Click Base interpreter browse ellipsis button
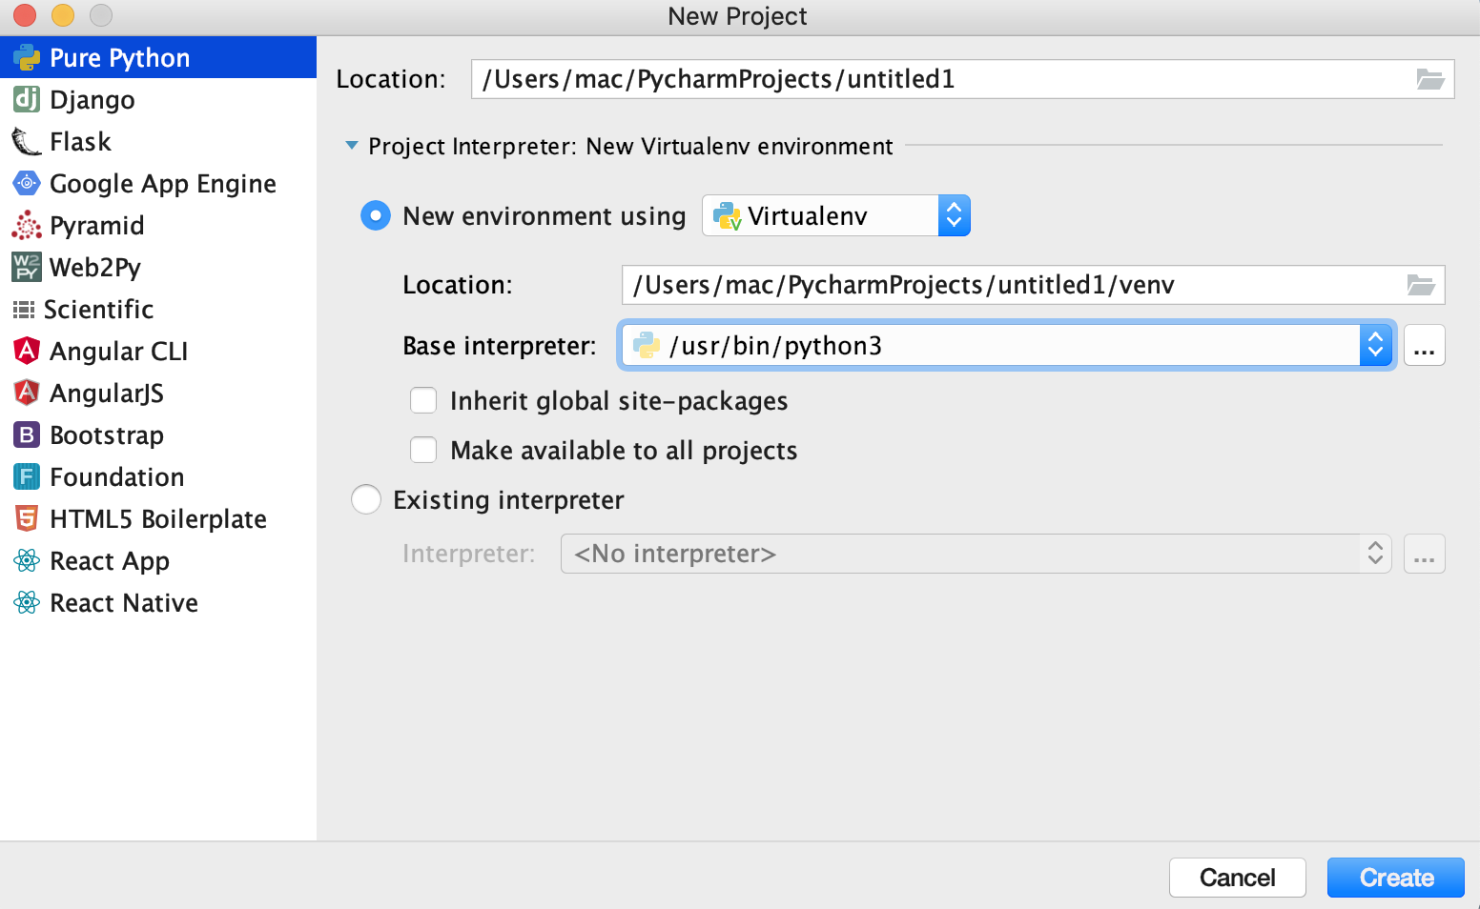 point(1425,346)
